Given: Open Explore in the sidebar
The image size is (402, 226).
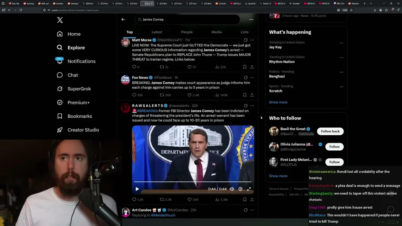Looking at the screenshot, I should click(x=71, y=48).
